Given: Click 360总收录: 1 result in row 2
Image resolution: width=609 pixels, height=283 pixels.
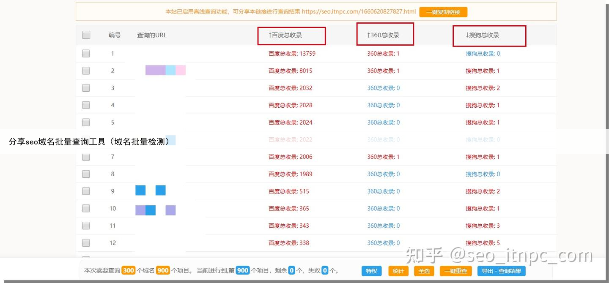Looking at the screenshot, I should [x=383, y=71].
